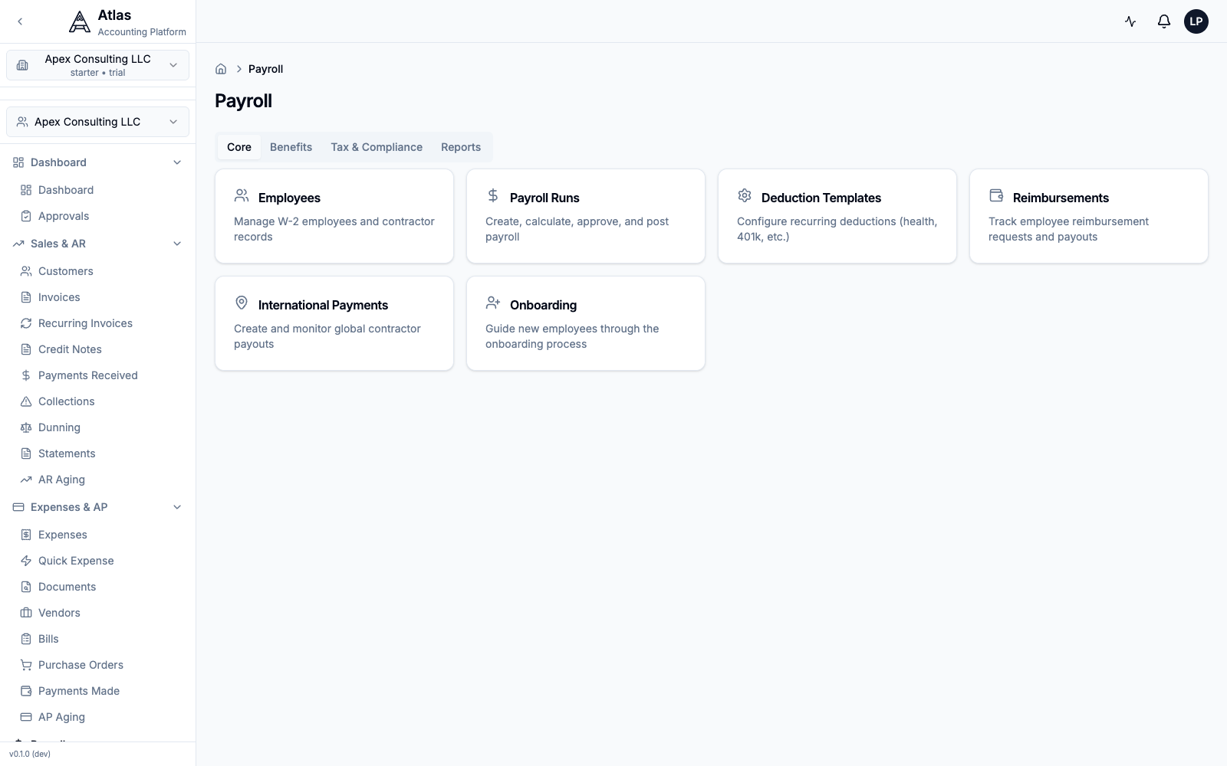Collapse the Sales & AR section chevron
1227x766 pixels.
tap(177, 244)
